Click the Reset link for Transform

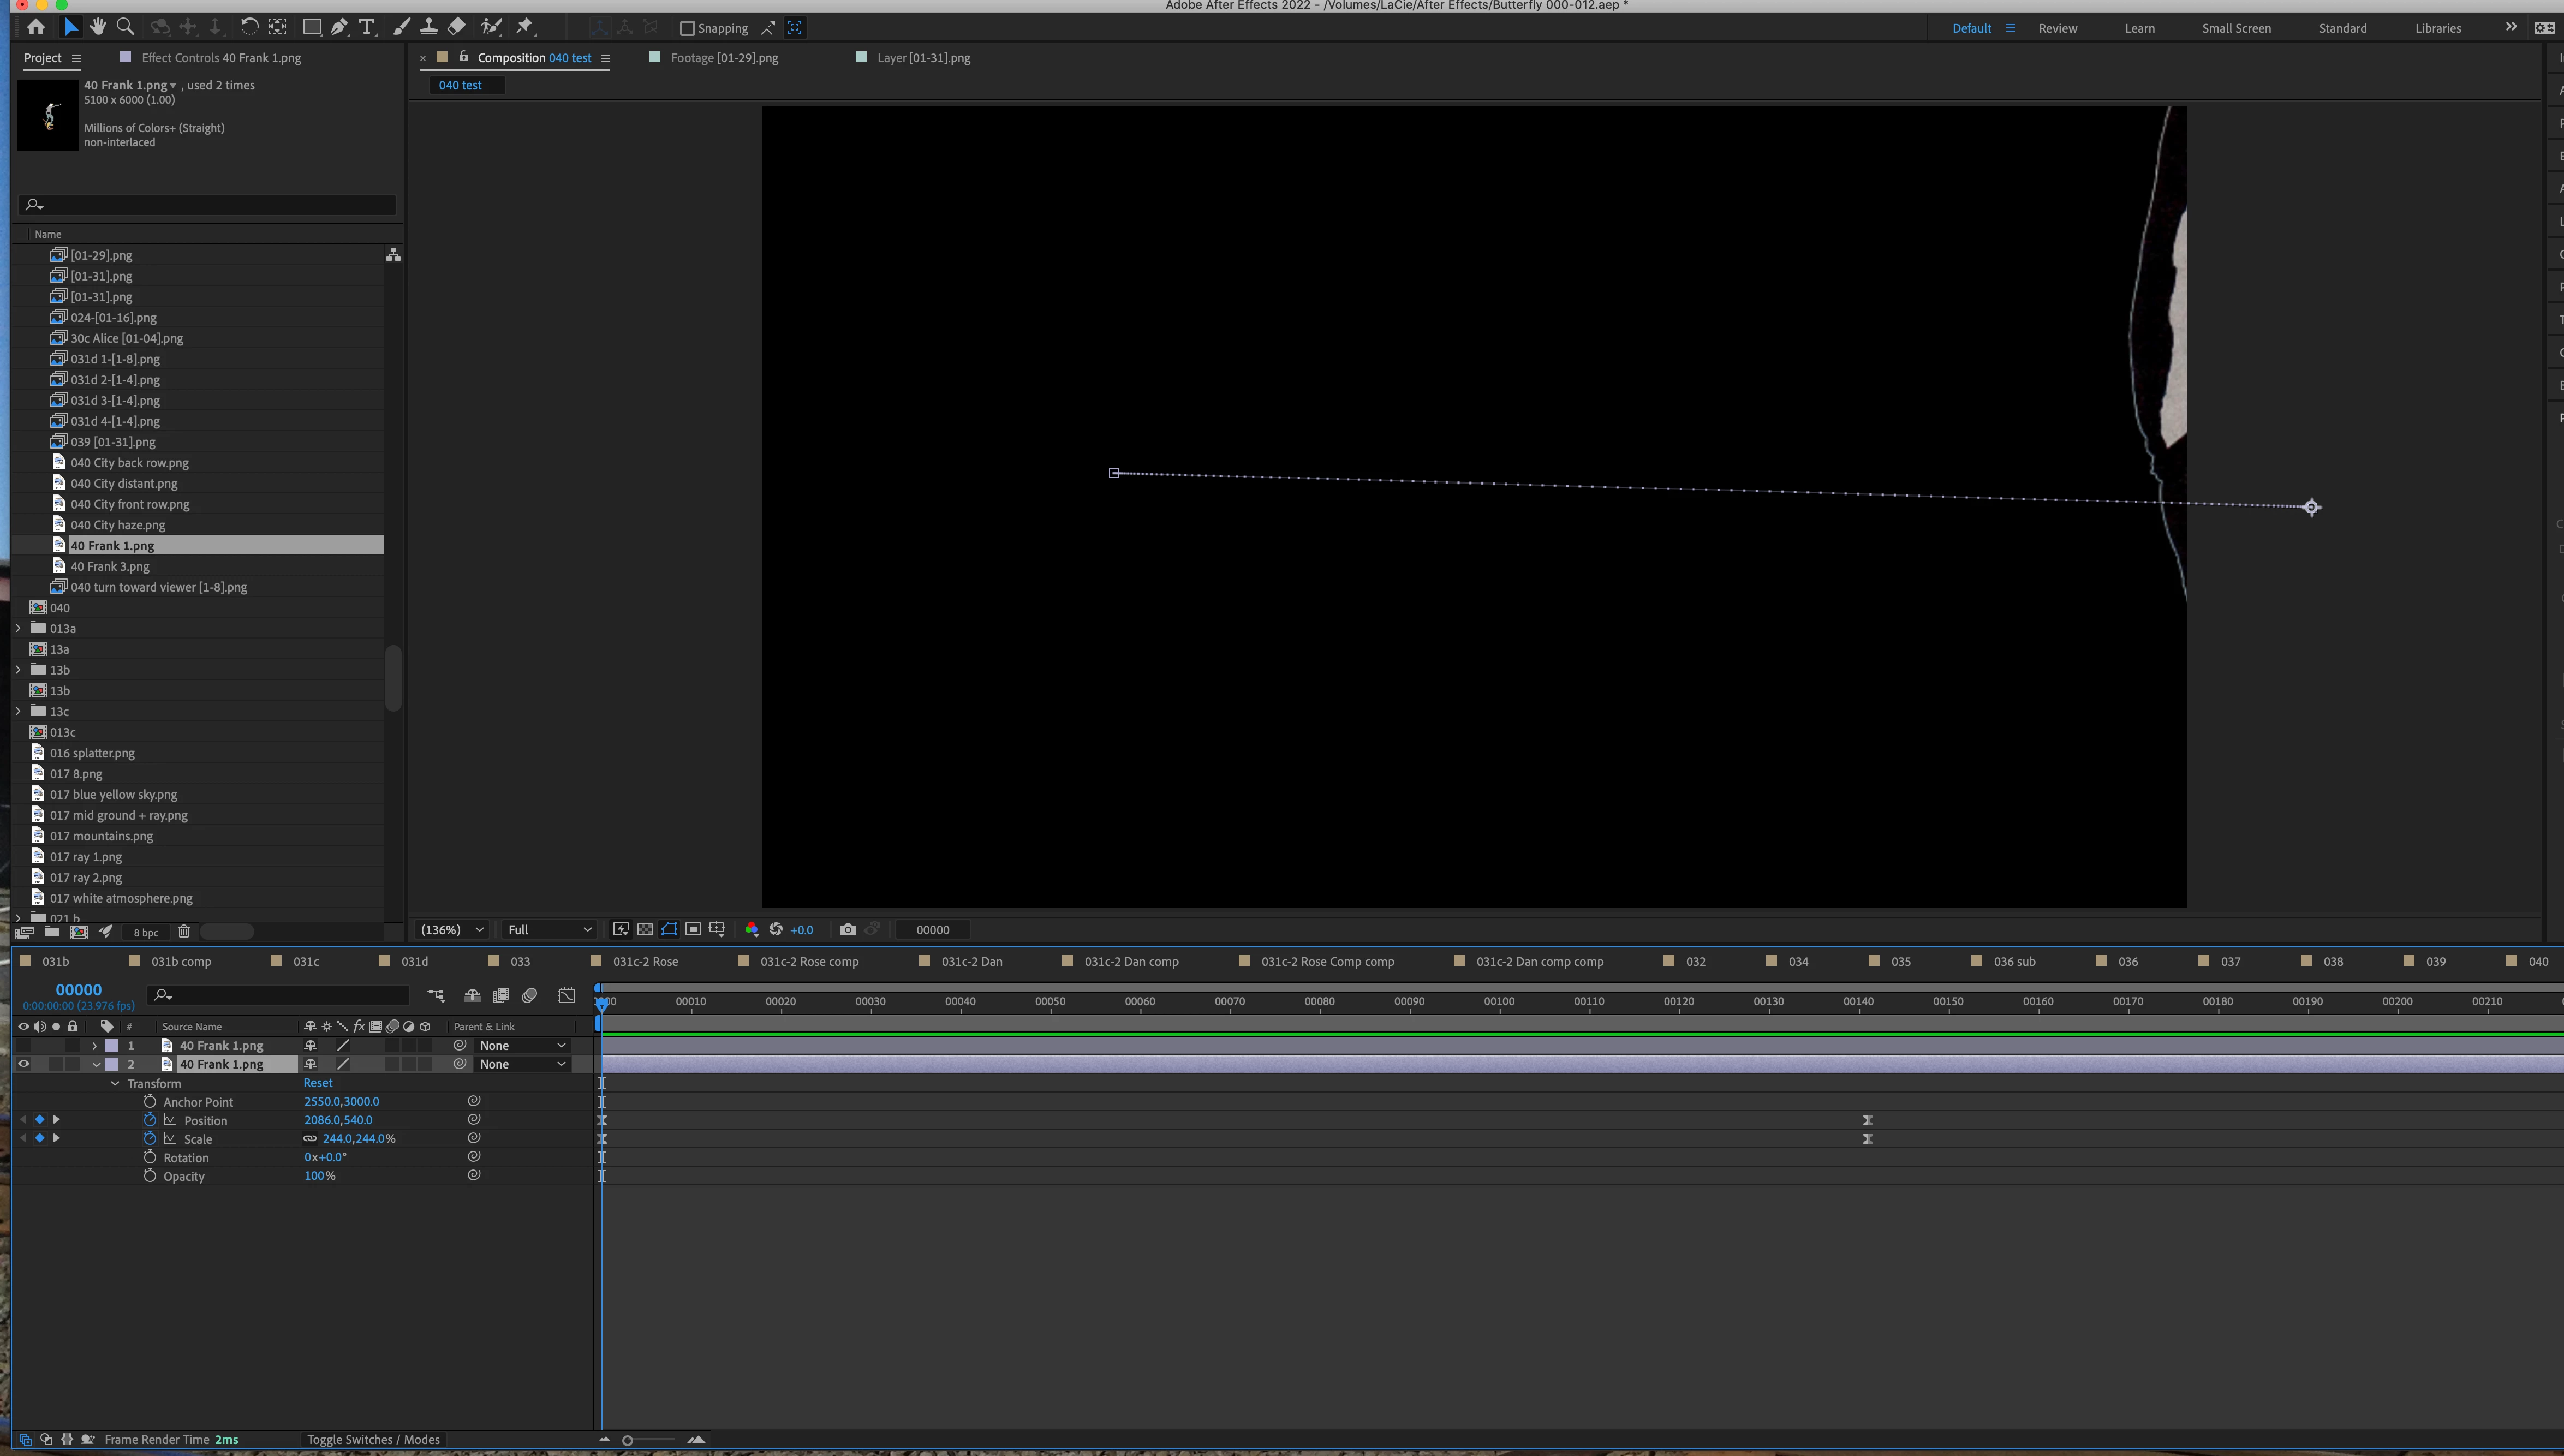pyautogui.click(x=318, y=1083)
